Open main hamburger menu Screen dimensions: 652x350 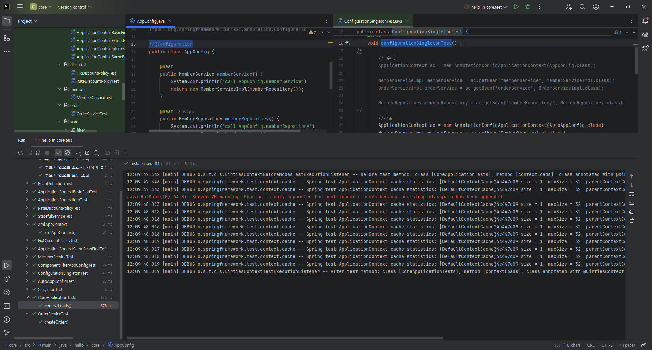(x=20, y=7)
